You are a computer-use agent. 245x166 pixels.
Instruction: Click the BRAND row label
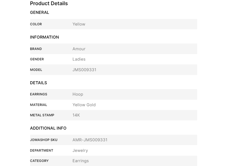[x=36, y=49]
